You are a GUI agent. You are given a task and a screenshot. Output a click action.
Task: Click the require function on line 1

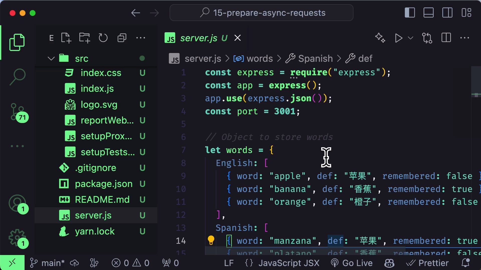309,72
